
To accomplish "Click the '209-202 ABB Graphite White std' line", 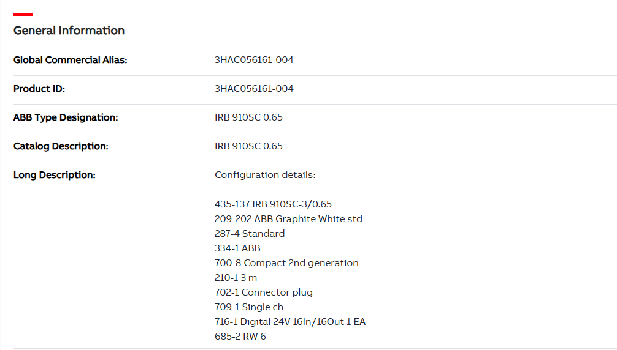I will (x=288, y=219).
